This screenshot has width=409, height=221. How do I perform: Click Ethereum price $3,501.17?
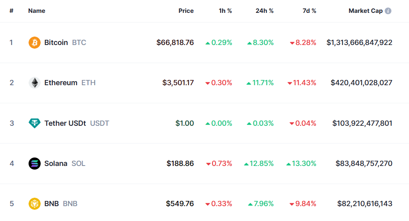coord(178,83)
